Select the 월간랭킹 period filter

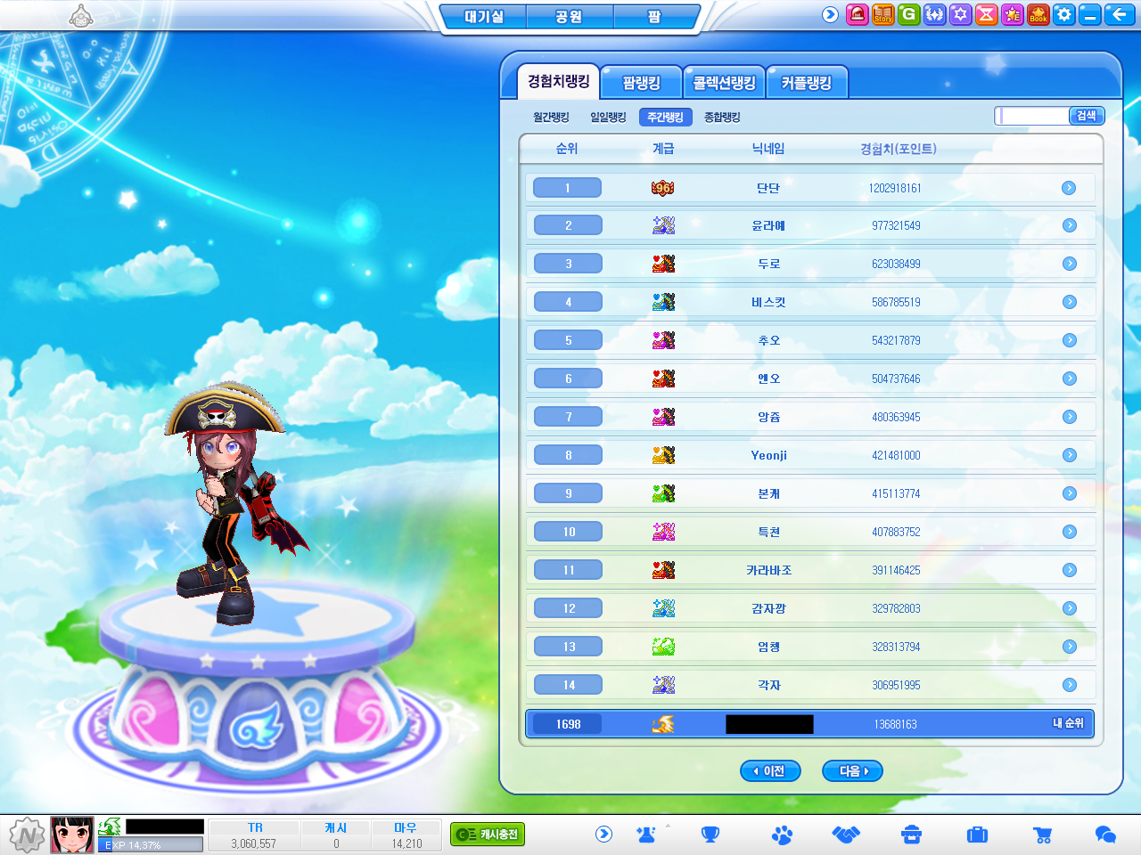tap(551, 117)
